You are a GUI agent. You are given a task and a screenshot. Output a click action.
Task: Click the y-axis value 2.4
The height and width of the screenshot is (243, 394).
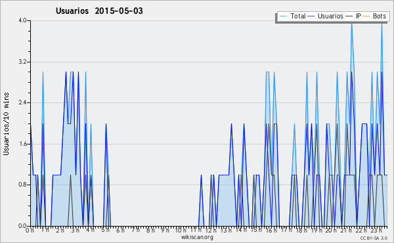tap(22, 102)
